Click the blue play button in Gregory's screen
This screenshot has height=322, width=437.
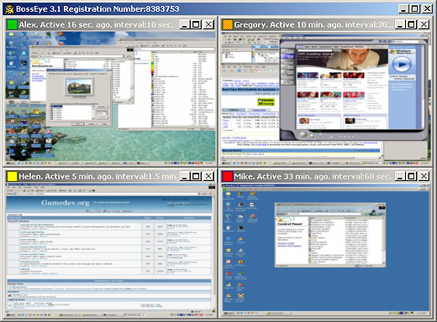click(402, 65)
